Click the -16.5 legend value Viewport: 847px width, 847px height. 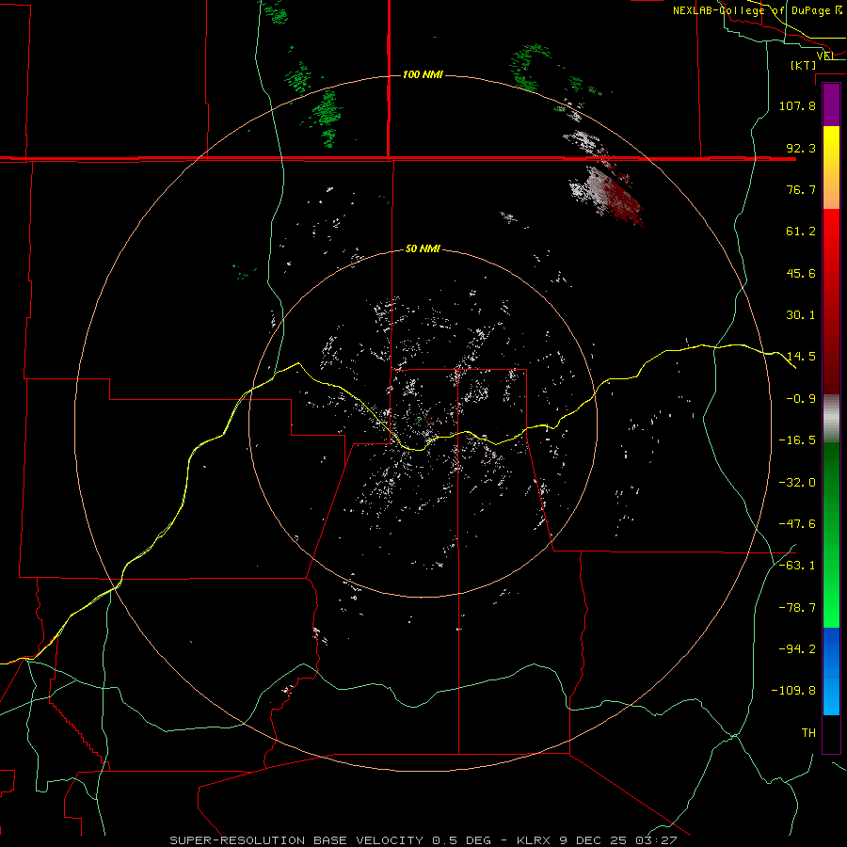[797, 440]
